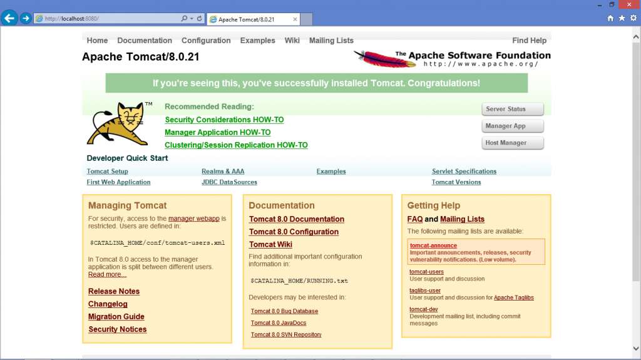
Task: Click the localhost:8080 address field
Action: 106,19
